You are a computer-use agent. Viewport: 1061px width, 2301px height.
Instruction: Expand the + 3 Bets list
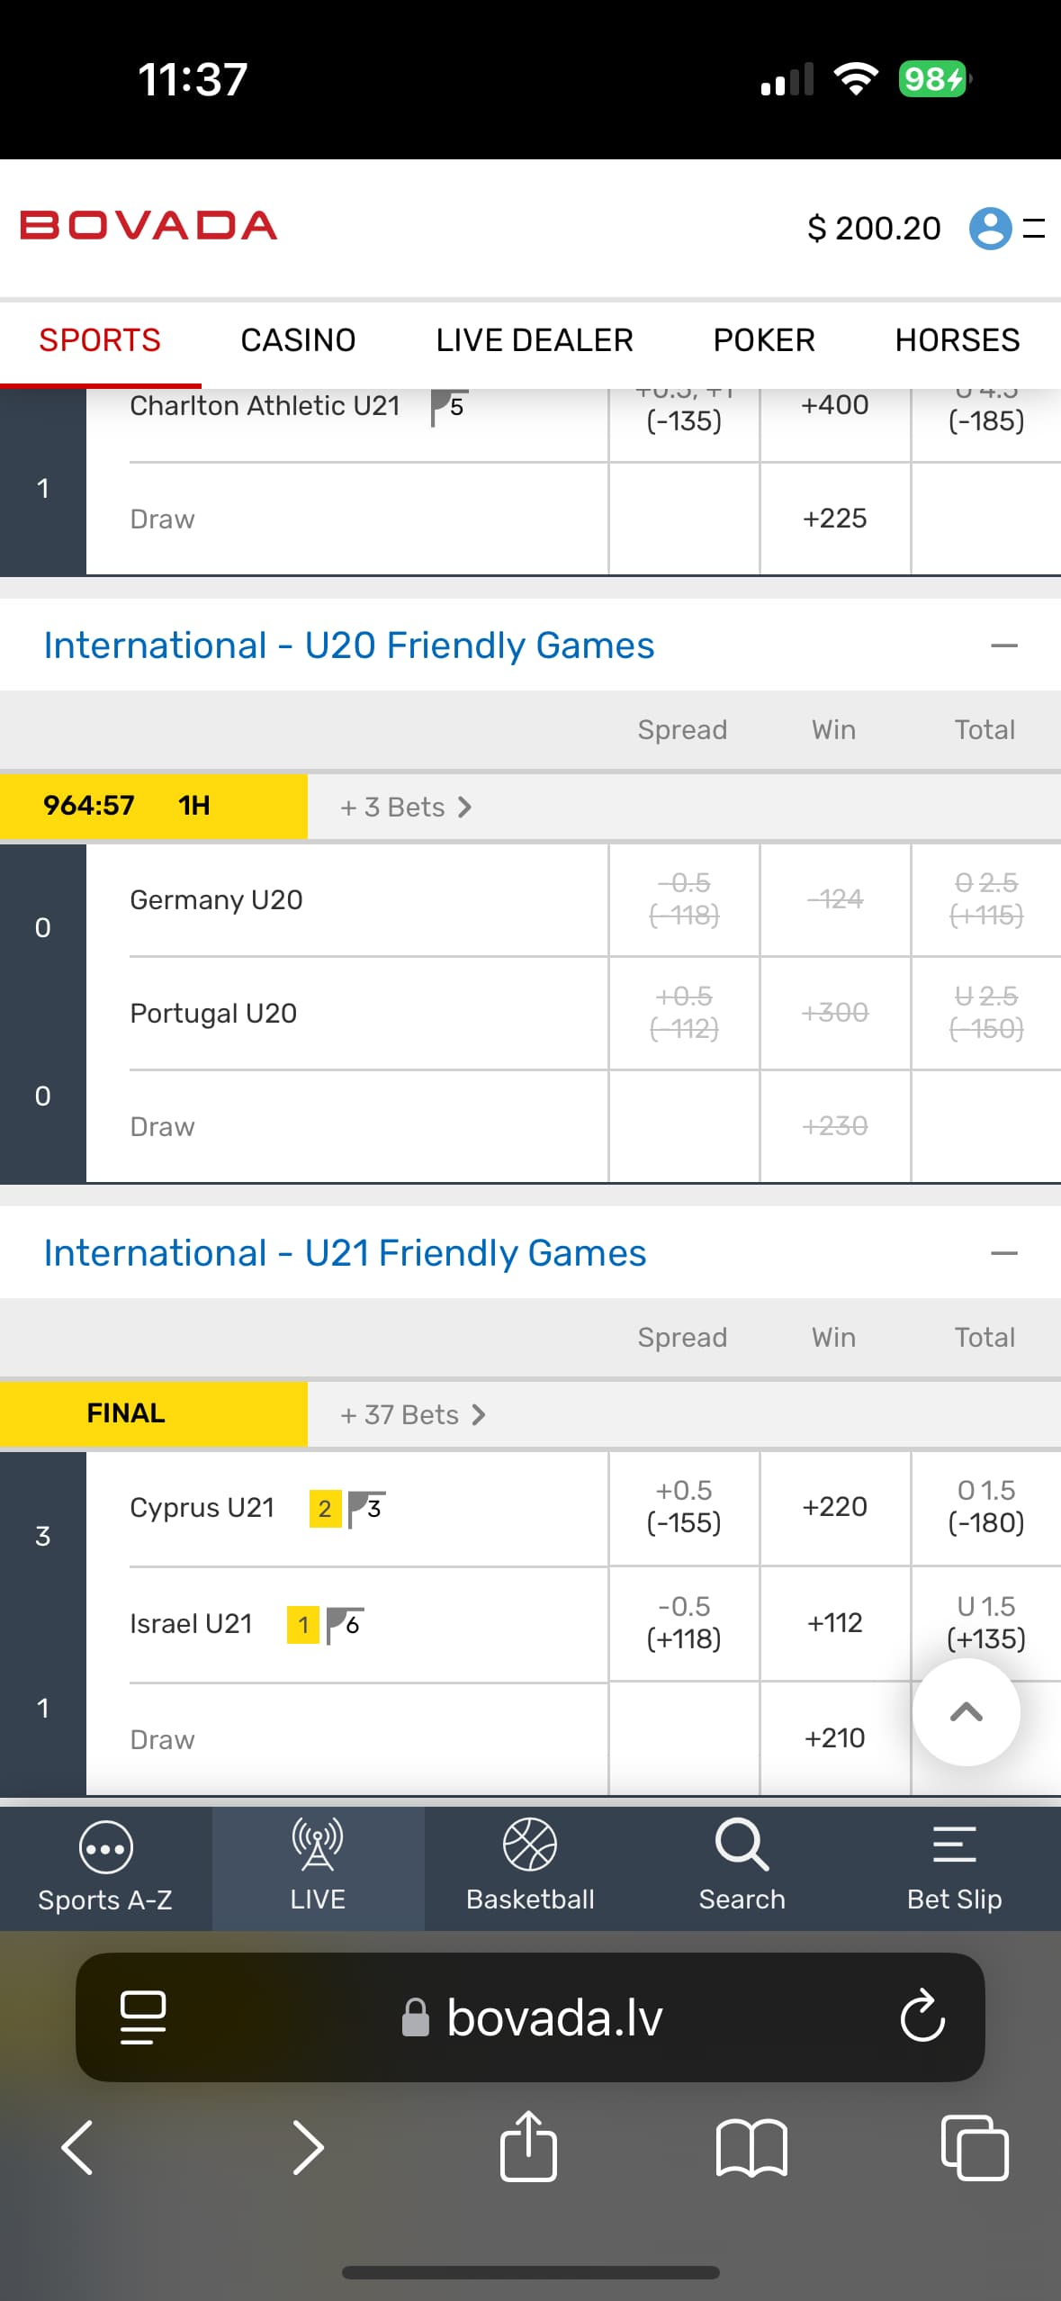point(406,807)
